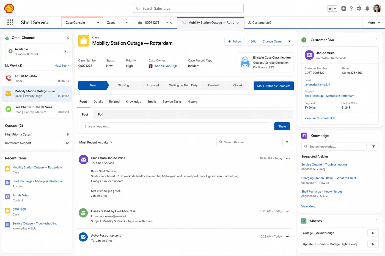The image size is (385, 256).
Task: Click the Einstein Case Classification bot icon
Action: (x=245, y=62)
